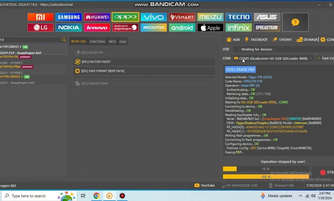Select the Android brand icon
The height and width of the screenshot is (201, 334).
point(182,27)
